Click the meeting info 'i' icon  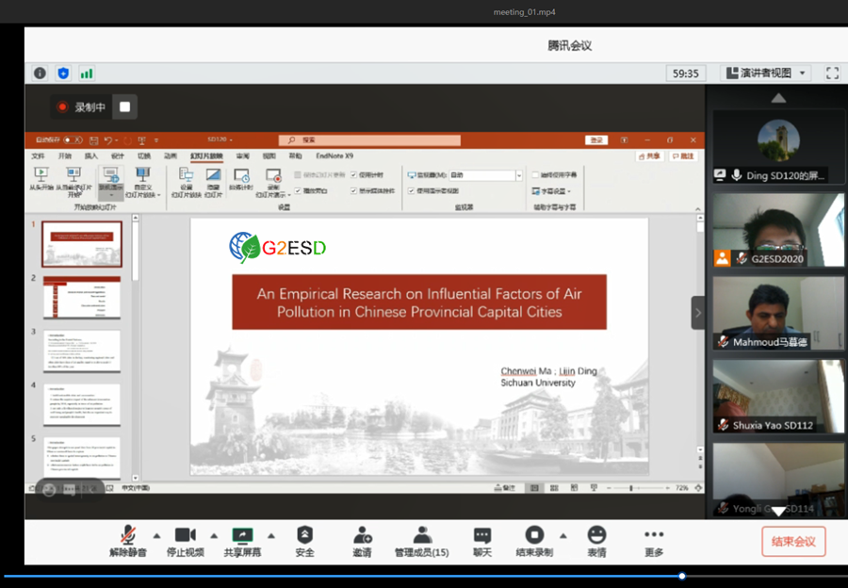40,73
